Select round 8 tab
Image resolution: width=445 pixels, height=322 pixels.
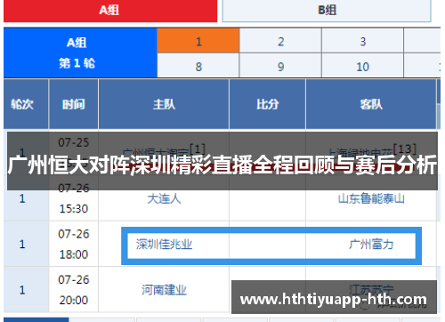click(198, 66)
